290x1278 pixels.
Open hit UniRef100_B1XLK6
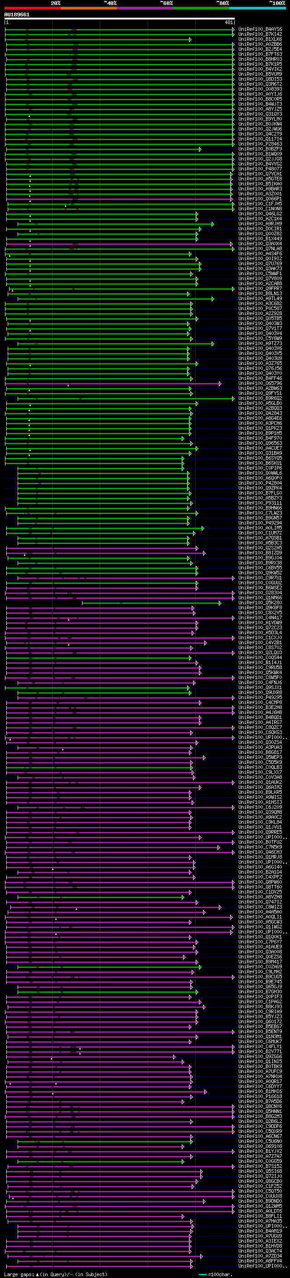coord(260,39)
